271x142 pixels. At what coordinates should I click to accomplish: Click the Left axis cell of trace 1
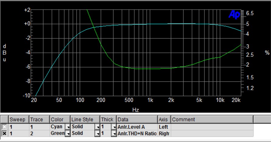[164, 127]
